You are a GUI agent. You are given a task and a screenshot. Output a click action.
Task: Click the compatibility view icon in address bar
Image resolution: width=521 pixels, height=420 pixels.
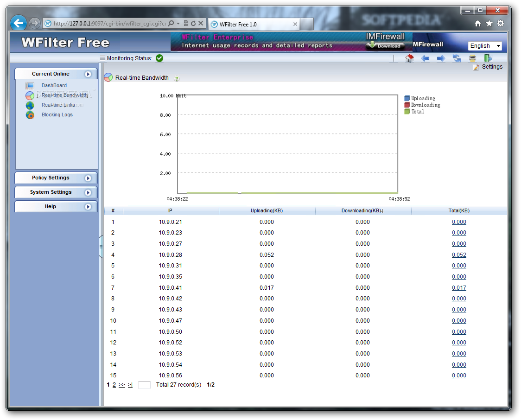pos(186,23)
